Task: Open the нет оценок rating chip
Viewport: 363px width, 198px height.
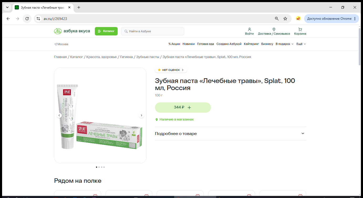Action: (171, 70)
